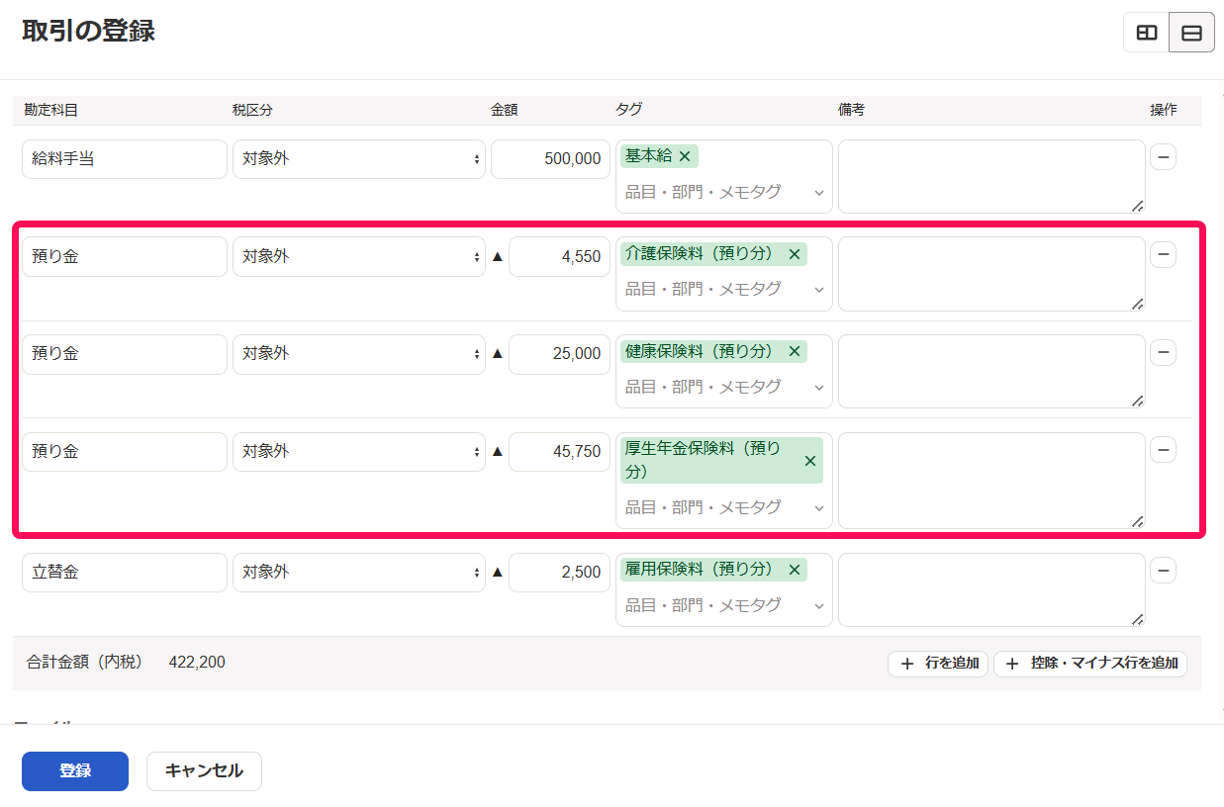This screenshot has height=807, width=1224.
Task: Click the remarks box in 健康保険料 row
Action: pyautogui.click(x=991, y=371)
